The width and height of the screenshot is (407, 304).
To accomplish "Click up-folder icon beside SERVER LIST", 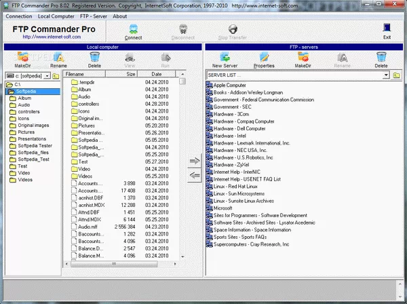I will (396, 75).
